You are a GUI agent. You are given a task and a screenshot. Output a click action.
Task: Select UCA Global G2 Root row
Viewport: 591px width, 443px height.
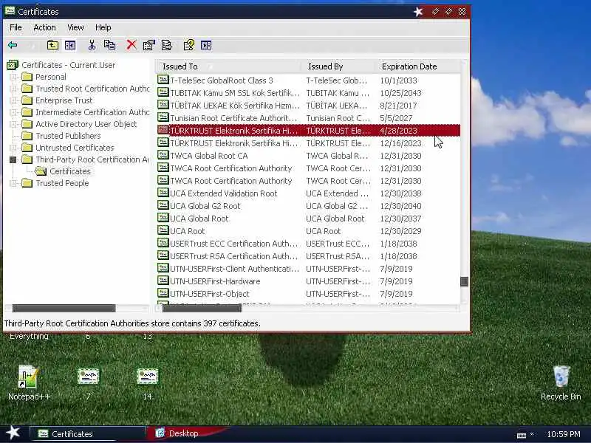308,206
